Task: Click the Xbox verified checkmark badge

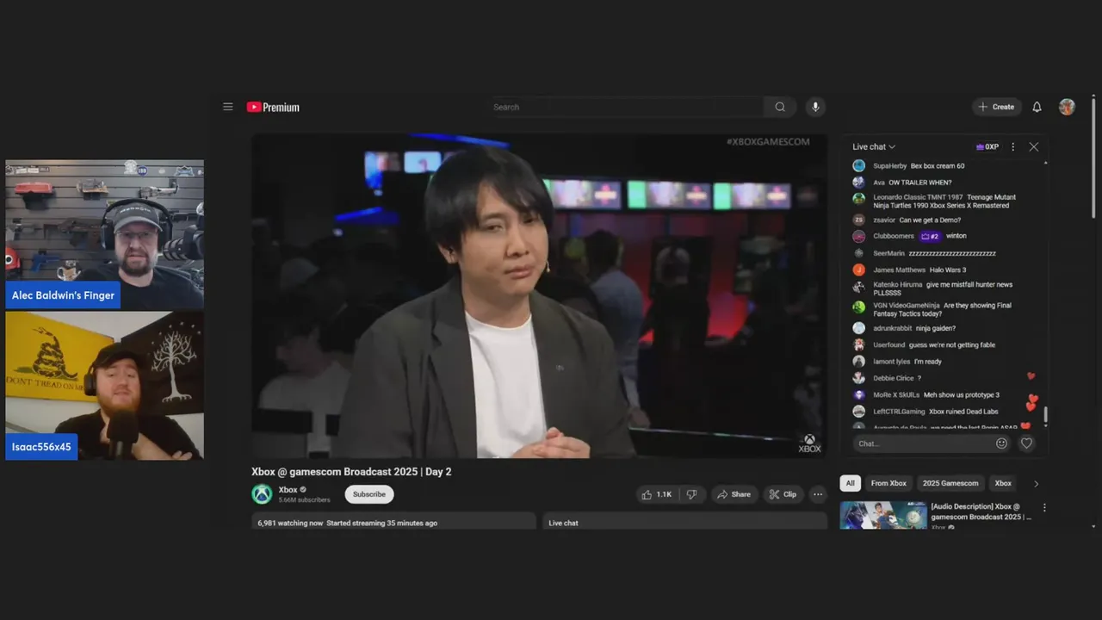Action: coord(303,490)
